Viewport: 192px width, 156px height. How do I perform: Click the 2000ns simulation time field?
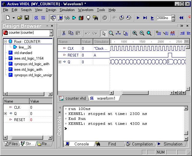click(164, 18)
